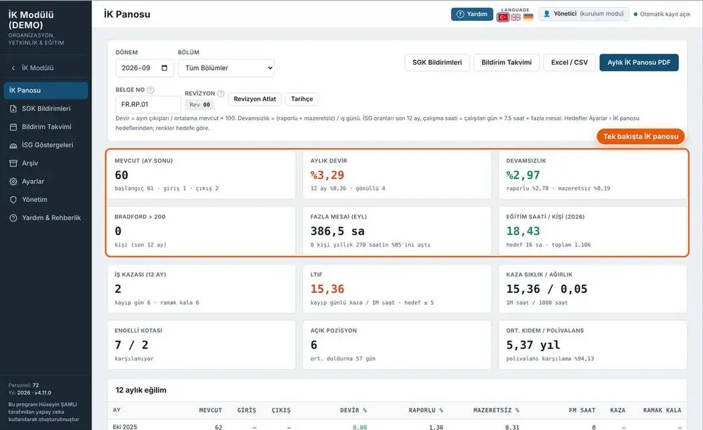Click the Bildirim Takvimi calendar icon in sidebar

click(x=13, y=127)
